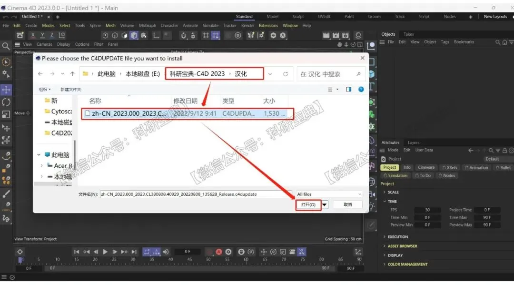Select the Rotate tool in left toolbar

click(6, 102)
